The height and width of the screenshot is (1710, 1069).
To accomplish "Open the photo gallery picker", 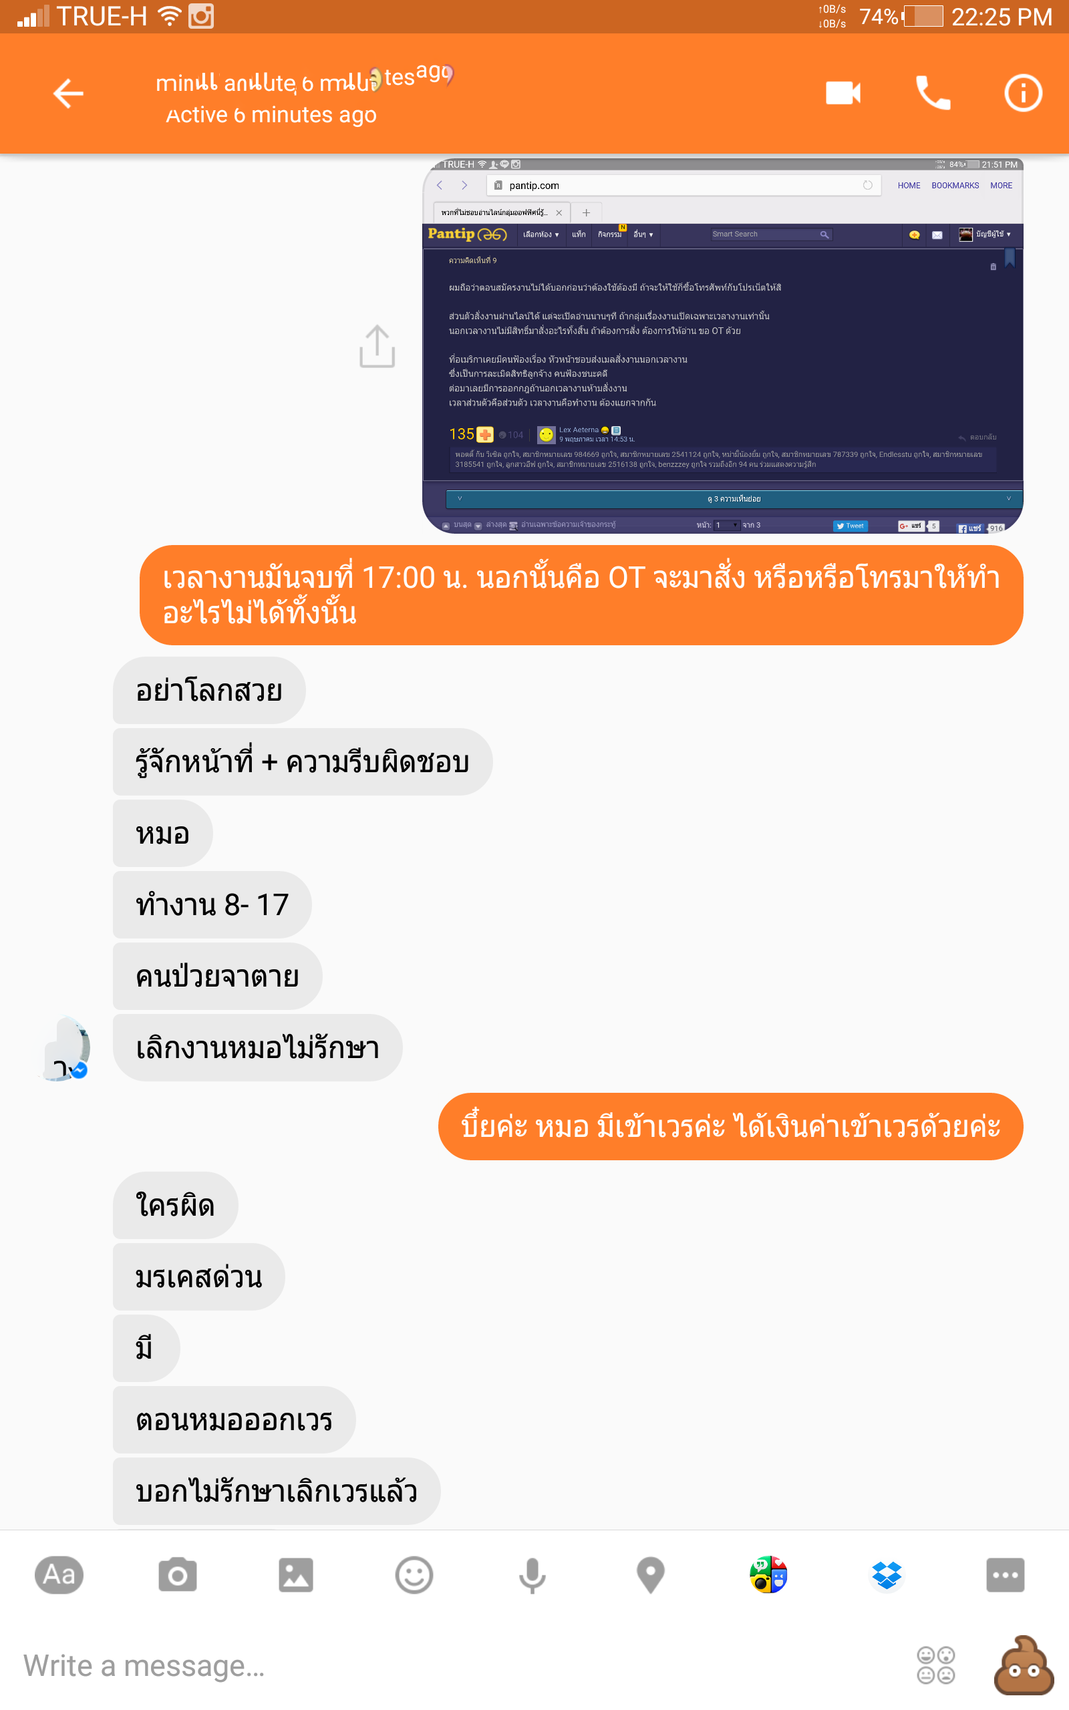I will click(x=295, y=1574).
